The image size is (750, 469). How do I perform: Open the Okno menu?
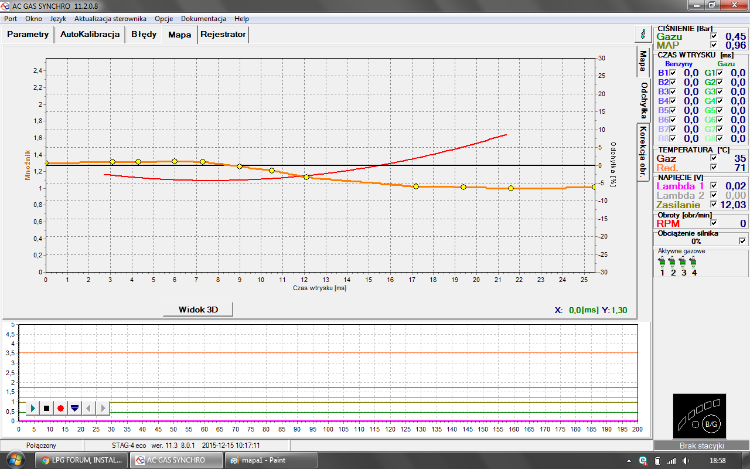tap(33, 19)
